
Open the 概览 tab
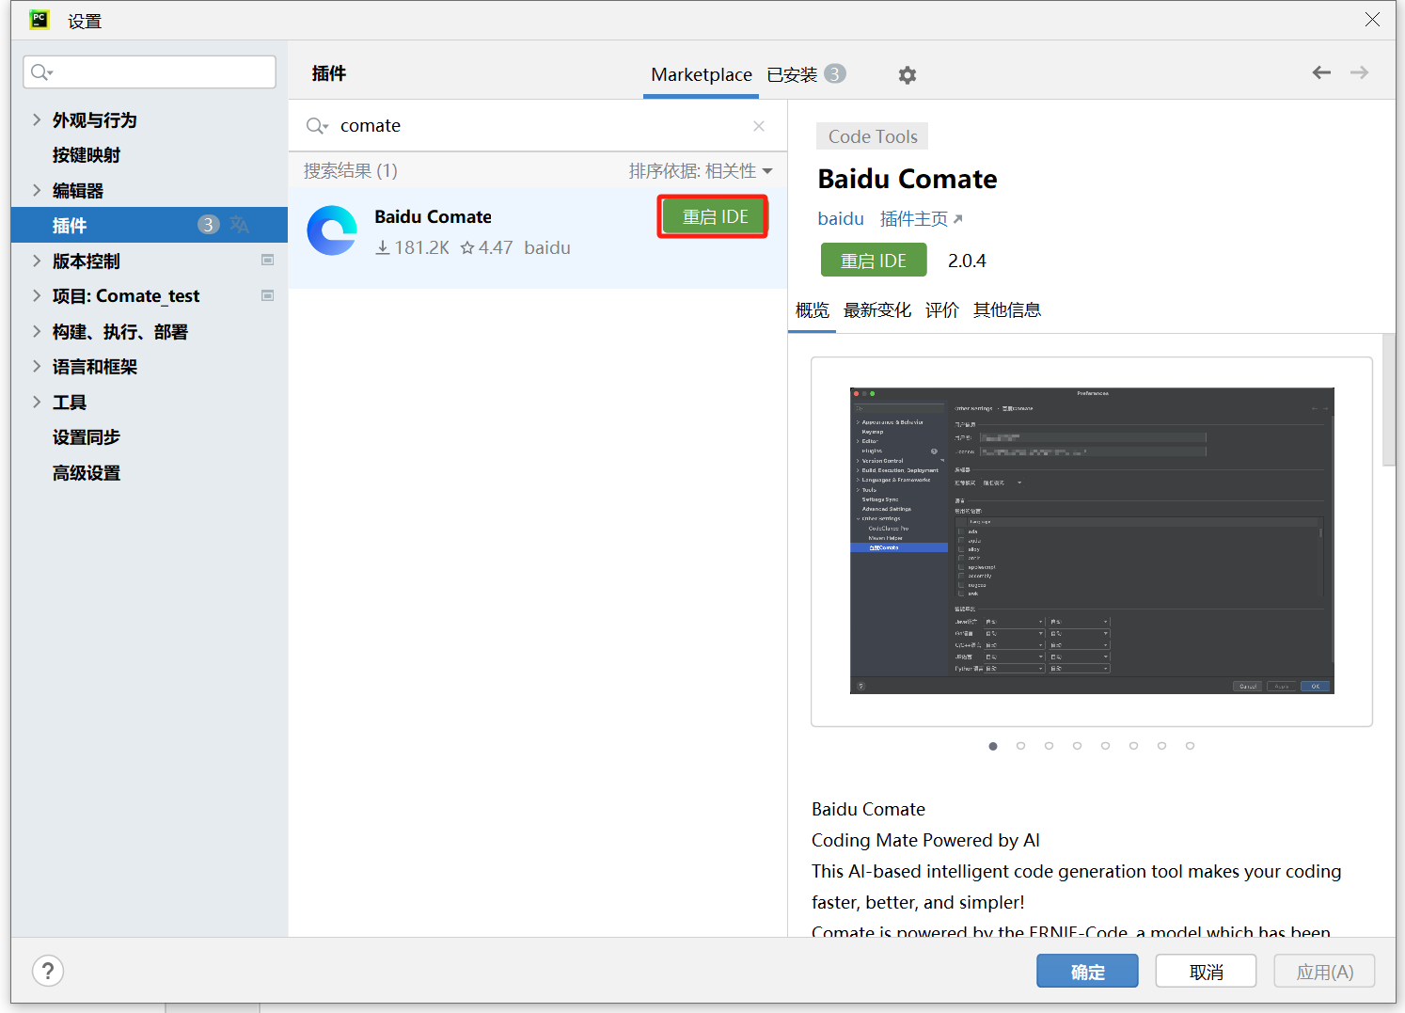(813, 310)
